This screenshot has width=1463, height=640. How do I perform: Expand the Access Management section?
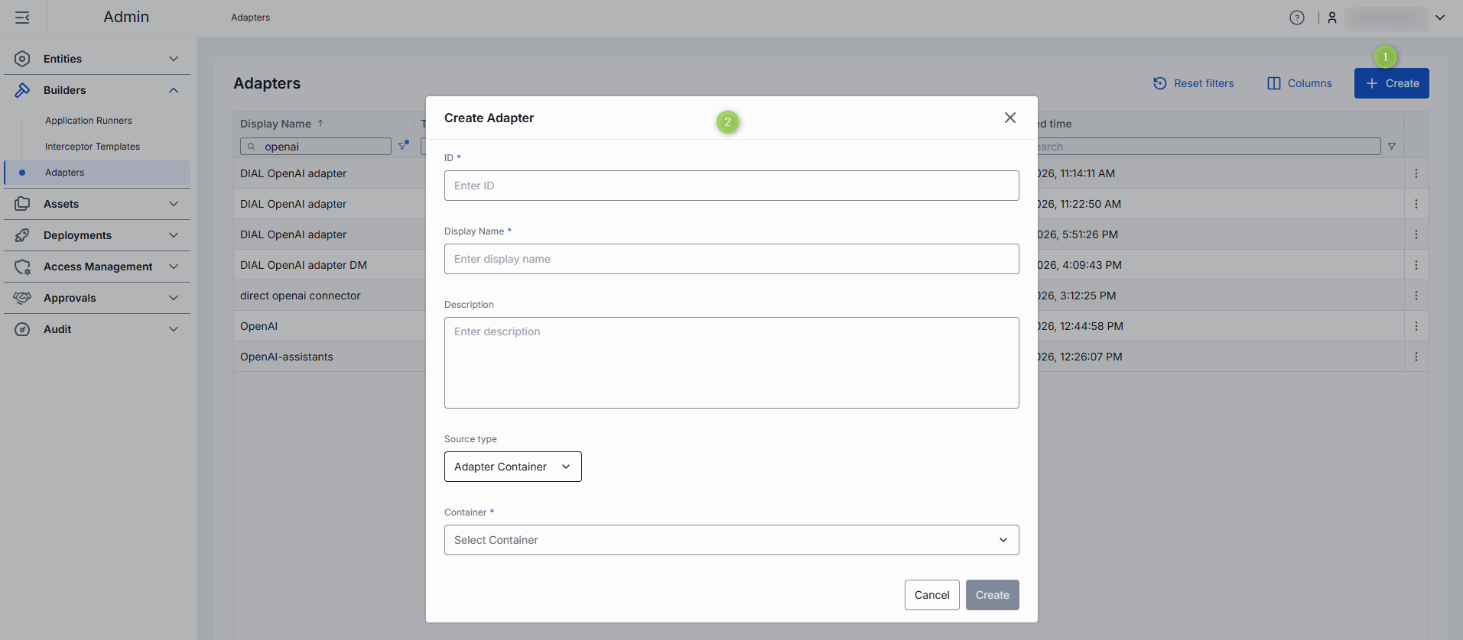click(97, 267)
